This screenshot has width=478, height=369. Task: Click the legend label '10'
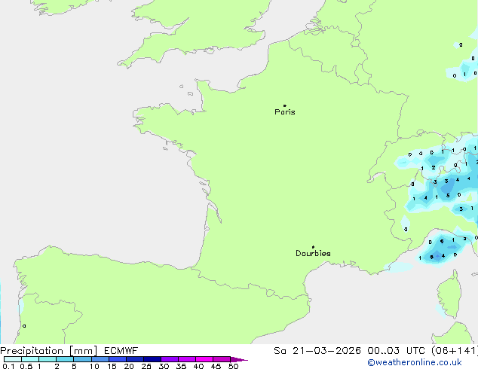point(94,366)
